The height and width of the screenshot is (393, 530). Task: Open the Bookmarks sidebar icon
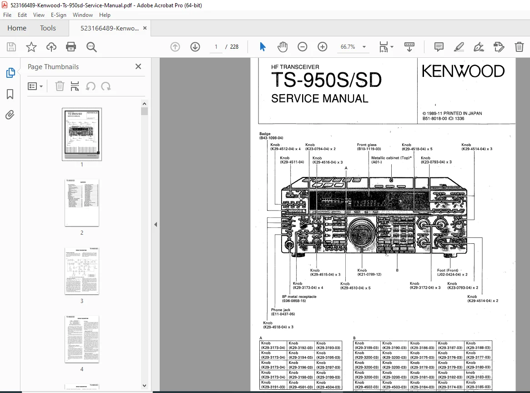click(x=10, y=94)
